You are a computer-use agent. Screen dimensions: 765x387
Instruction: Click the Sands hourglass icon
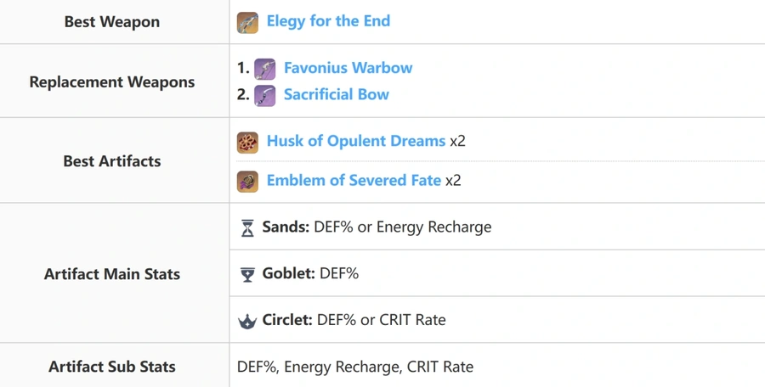248,228
